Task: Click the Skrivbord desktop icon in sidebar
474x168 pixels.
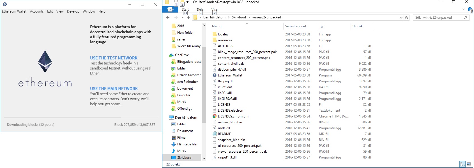Action: coord(174,158)
